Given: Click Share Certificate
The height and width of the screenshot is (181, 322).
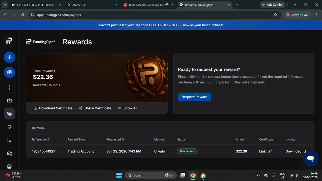Looking at the screenshot, I should [95, 108].
